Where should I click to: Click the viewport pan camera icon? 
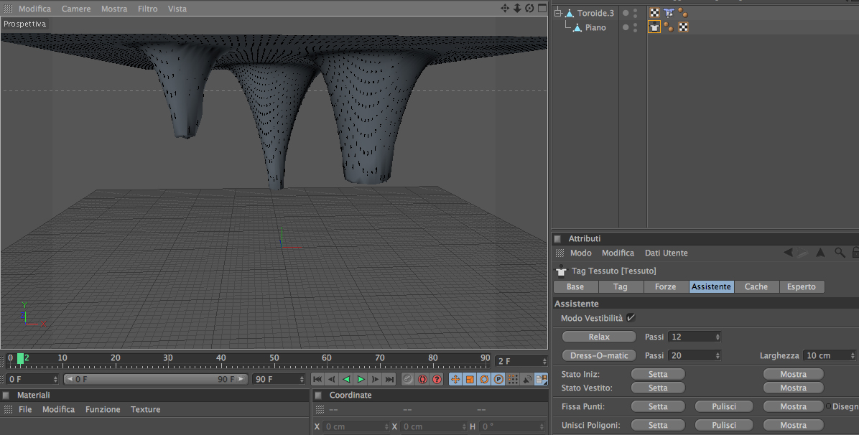504,9
